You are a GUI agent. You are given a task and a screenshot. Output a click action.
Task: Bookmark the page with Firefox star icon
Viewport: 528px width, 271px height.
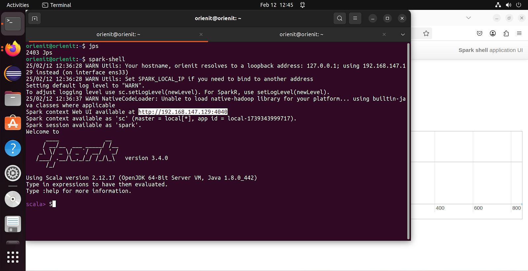pos(426,33)
